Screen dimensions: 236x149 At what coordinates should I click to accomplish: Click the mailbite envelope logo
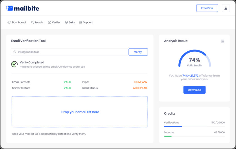pyautogui.click(x=10, y=8)
